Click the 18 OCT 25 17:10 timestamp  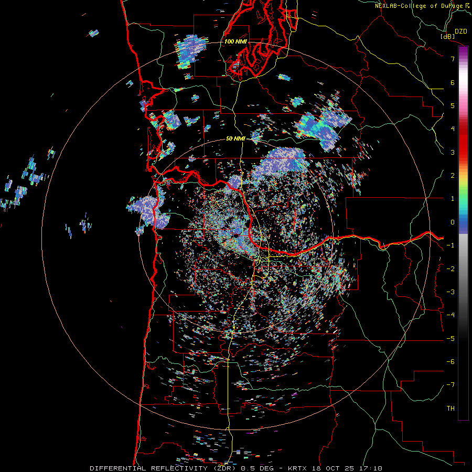[x=346, y=468]
